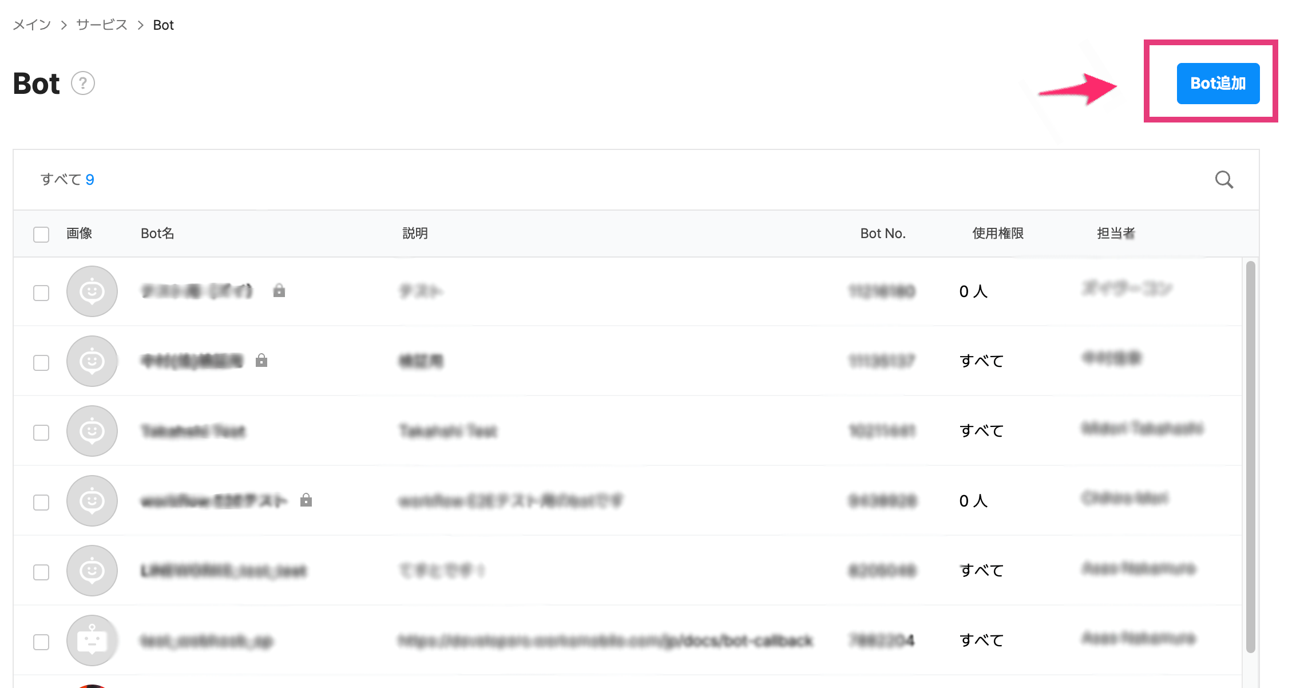
Task: Go to メイン in the breadcrumb
Action: [x=32, y=25]
